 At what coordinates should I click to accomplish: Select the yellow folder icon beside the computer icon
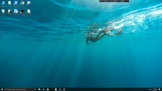[10, 4]
